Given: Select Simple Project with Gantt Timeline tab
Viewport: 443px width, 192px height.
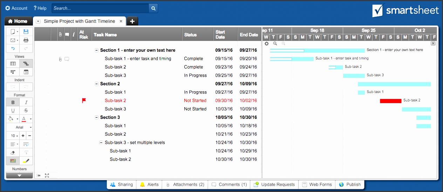Looking at the screenshot, I should (79, 21).
